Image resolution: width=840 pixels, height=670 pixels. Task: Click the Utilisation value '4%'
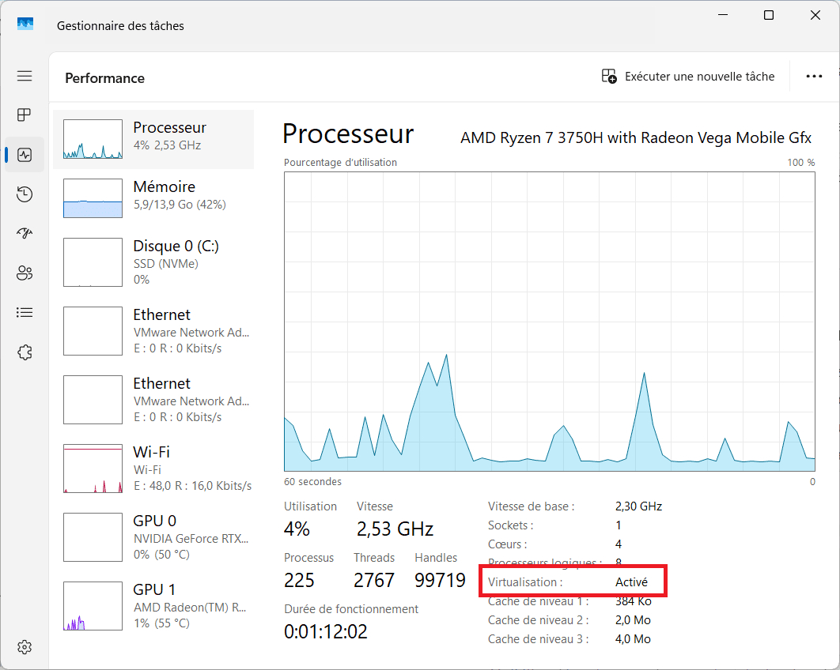tap(297, 529)
